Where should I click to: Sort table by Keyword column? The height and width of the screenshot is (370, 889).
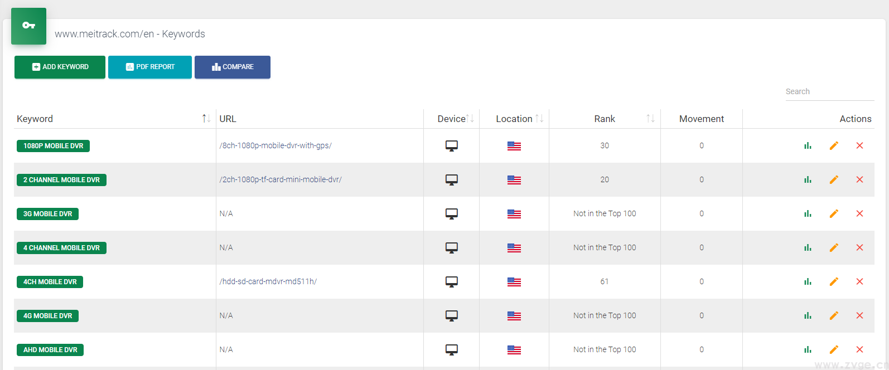pos(206,119)
